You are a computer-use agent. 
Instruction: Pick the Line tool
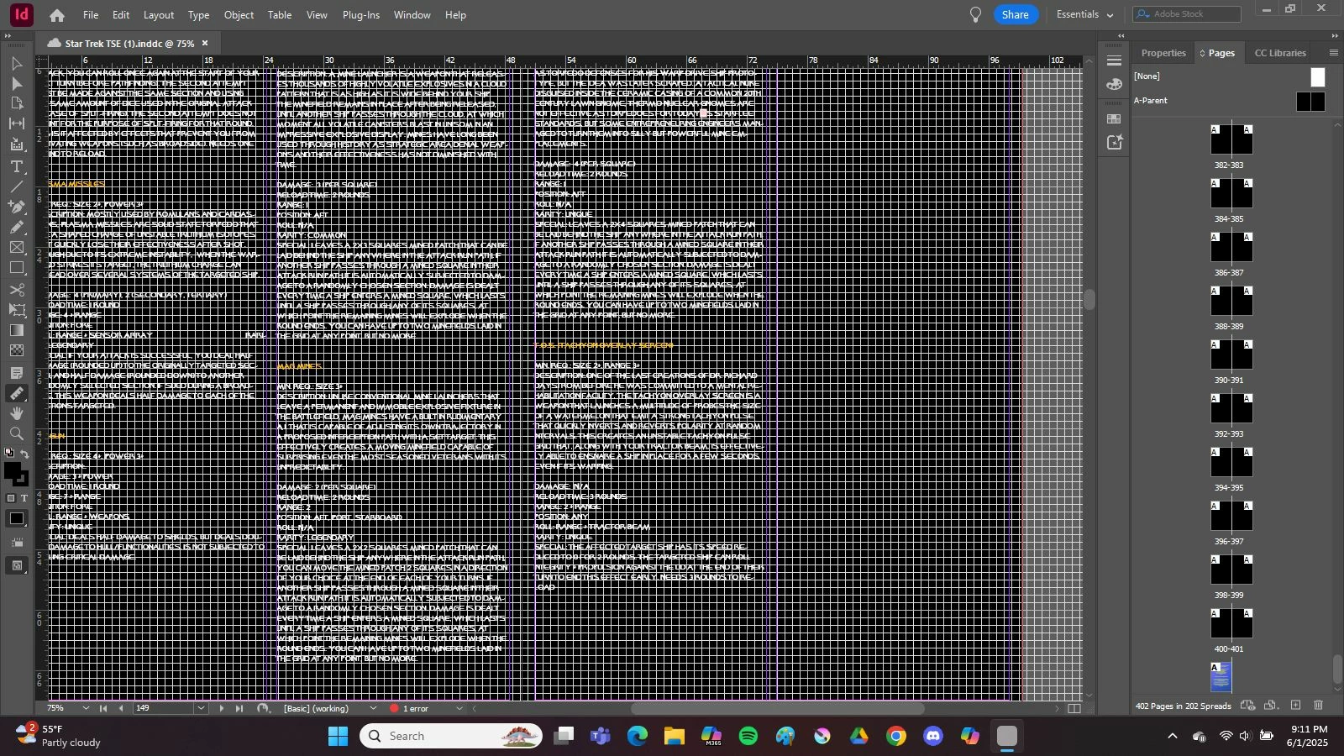pos(17,186)
